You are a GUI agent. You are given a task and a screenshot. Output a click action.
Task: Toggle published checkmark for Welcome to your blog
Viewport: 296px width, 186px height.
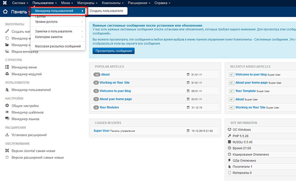(231, 75)
